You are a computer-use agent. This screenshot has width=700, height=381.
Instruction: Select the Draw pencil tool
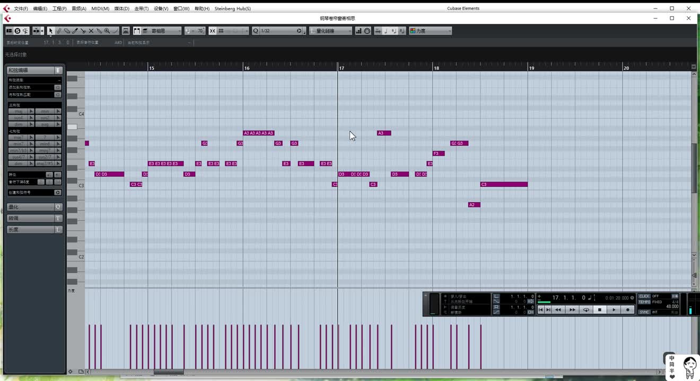[59, 31]
